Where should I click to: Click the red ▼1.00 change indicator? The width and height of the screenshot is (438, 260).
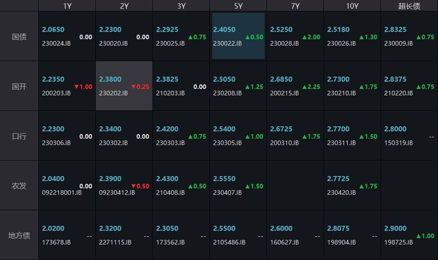(x=83, y=87)
